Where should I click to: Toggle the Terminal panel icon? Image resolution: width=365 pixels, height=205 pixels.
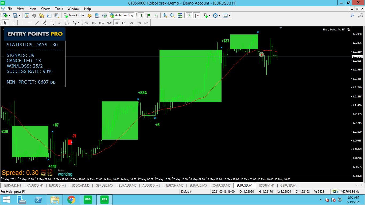point(49,15)
